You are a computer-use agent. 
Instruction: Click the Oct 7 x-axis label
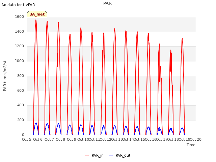pyautogui.click(x=49, y=139)
